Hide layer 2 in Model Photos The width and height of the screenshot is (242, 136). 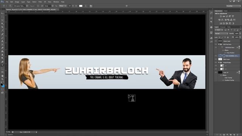216,69
